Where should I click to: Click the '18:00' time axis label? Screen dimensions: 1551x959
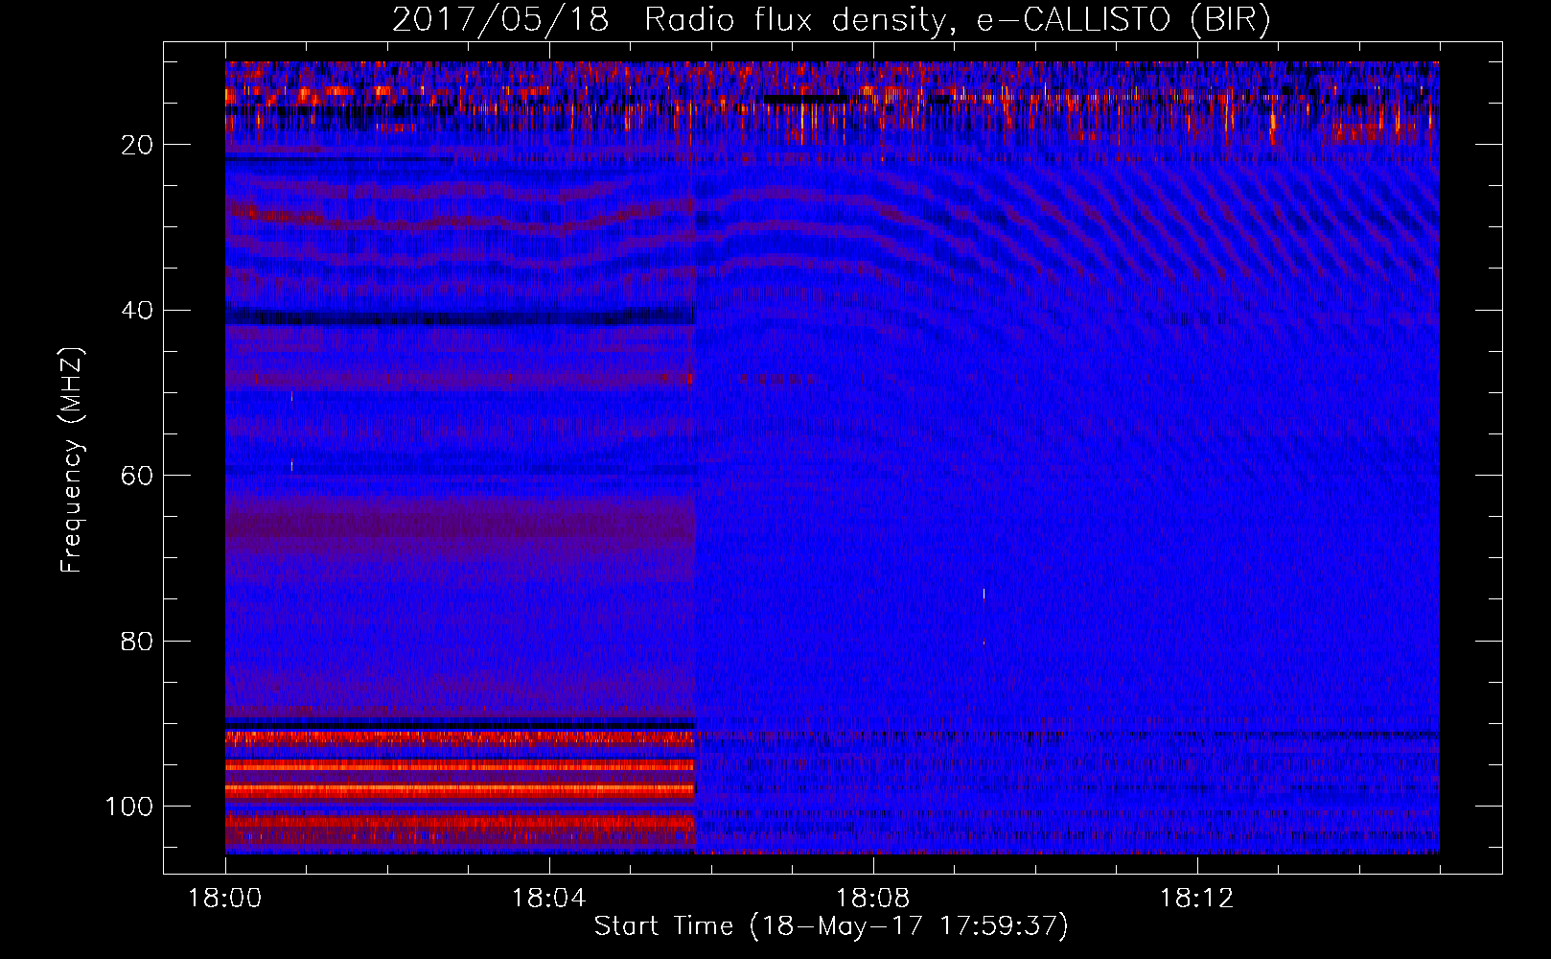225,899
